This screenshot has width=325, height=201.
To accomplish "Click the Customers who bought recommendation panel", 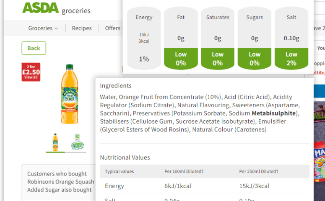I will coord(59,183).
